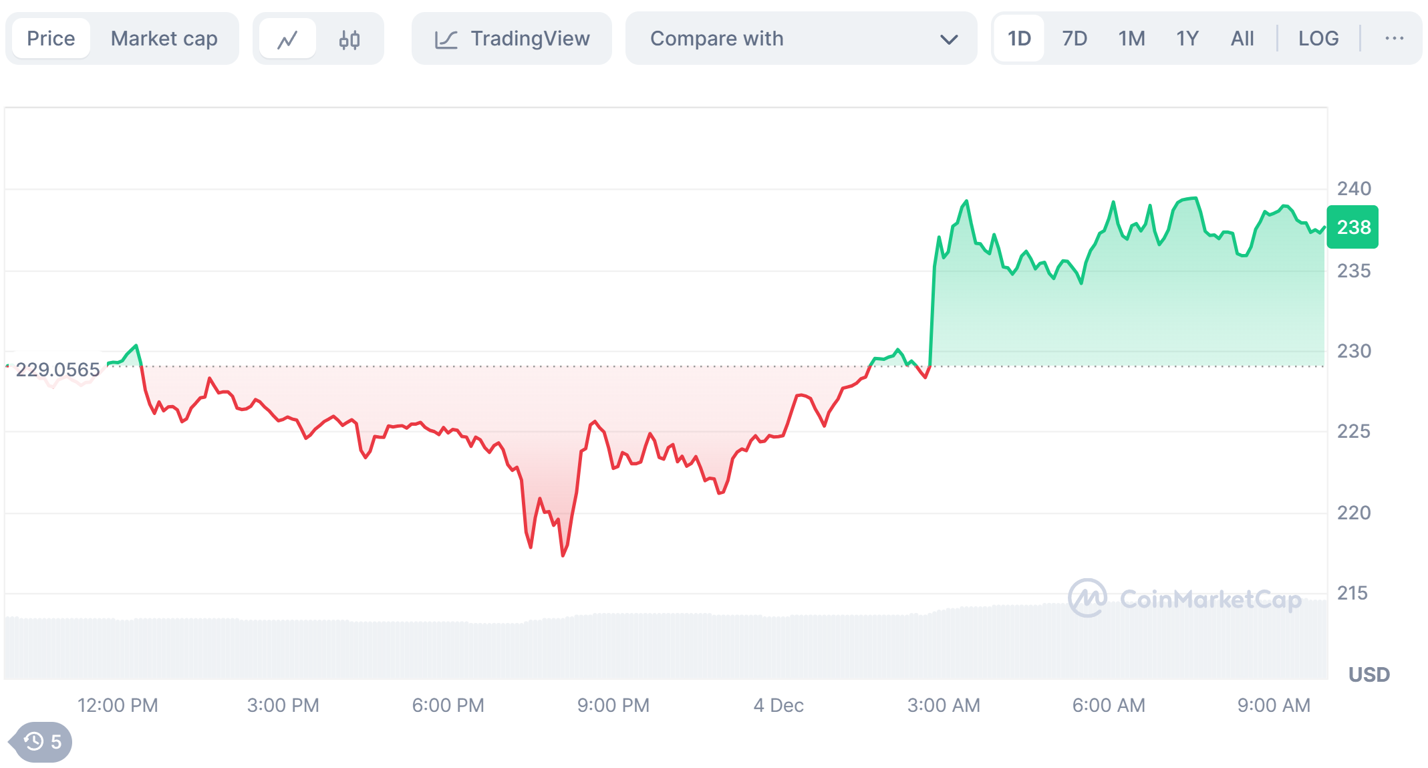Screen dimensions: 1428x768
Task: Click the 229.0565 opening price label
Action: [x=57, y=370]
